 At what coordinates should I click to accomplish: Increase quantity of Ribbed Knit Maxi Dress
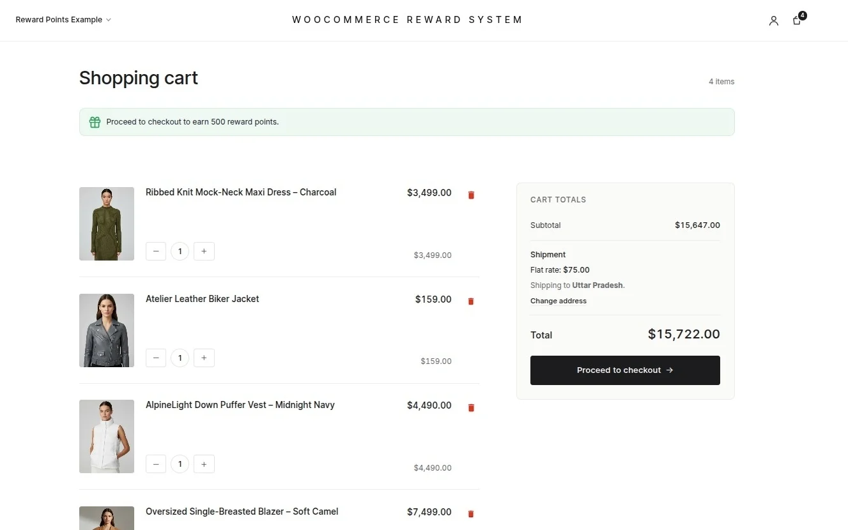point(204,252)
